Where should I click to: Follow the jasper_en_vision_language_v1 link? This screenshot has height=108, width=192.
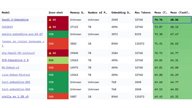[x=23, y=43]
